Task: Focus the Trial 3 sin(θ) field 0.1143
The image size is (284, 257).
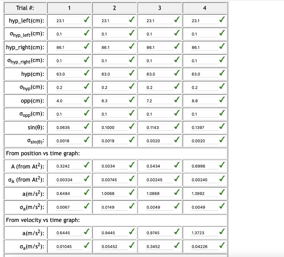Action: (159, 127)
